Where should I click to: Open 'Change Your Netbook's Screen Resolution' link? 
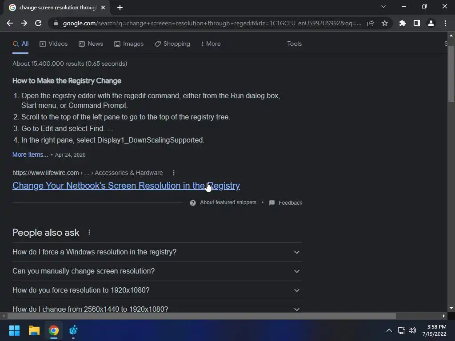point(126,186)
